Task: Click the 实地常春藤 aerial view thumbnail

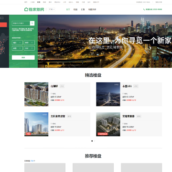Action: coord(108,124)
